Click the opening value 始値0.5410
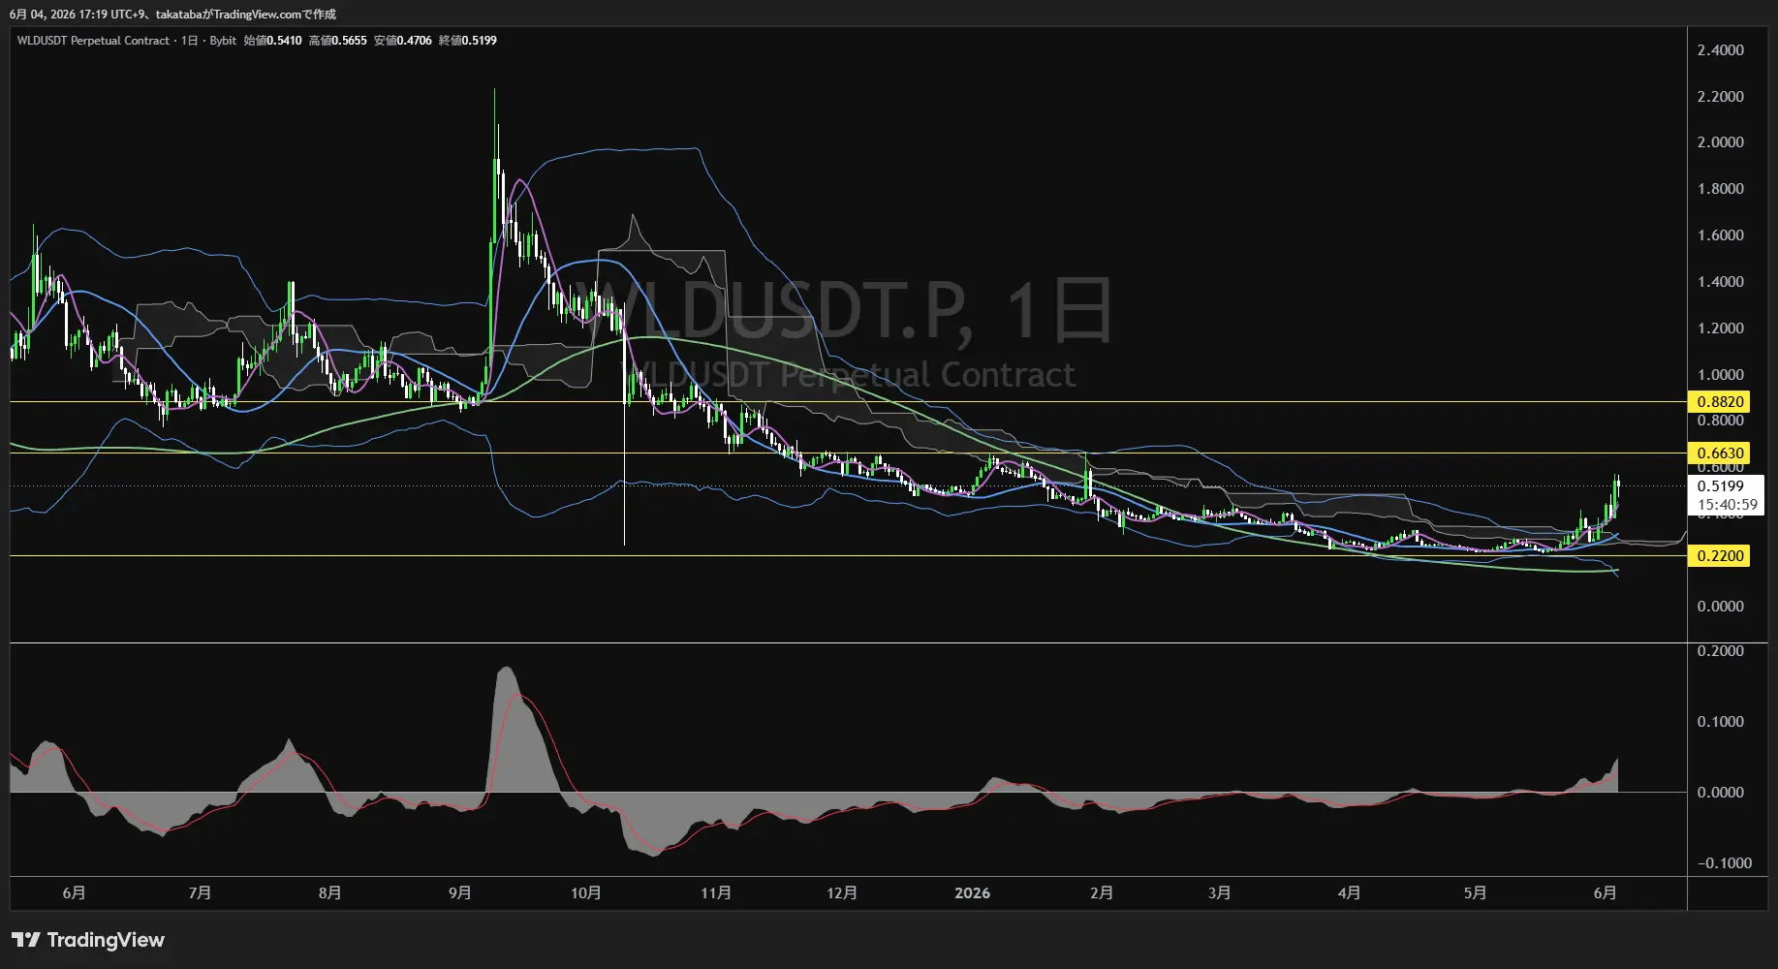 pos(272,41)
